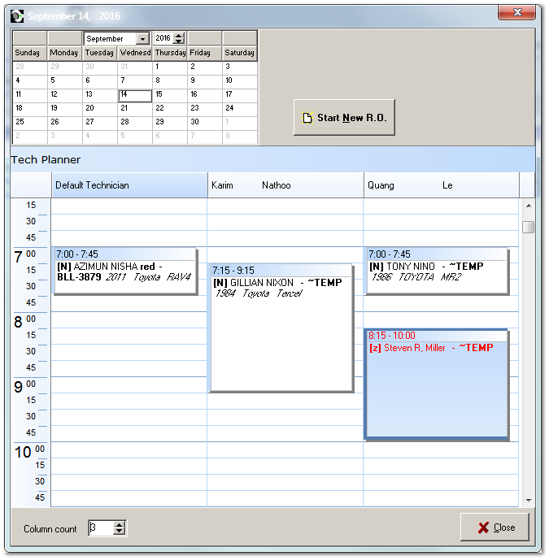Click the 8 o'clock hour label
Image resolution: width=549 pixels, height=560 pixels.
(x=18, y=322)
